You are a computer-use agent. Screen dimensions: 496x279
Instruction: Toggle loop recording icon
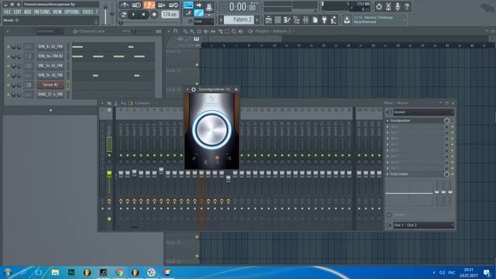point(174,5)
